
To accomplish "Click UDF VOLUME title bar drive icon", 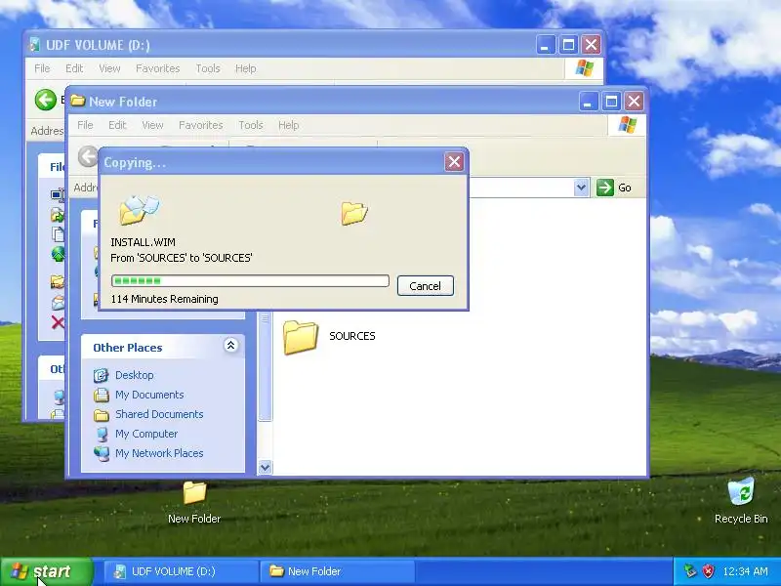I will tap(34, 44).
